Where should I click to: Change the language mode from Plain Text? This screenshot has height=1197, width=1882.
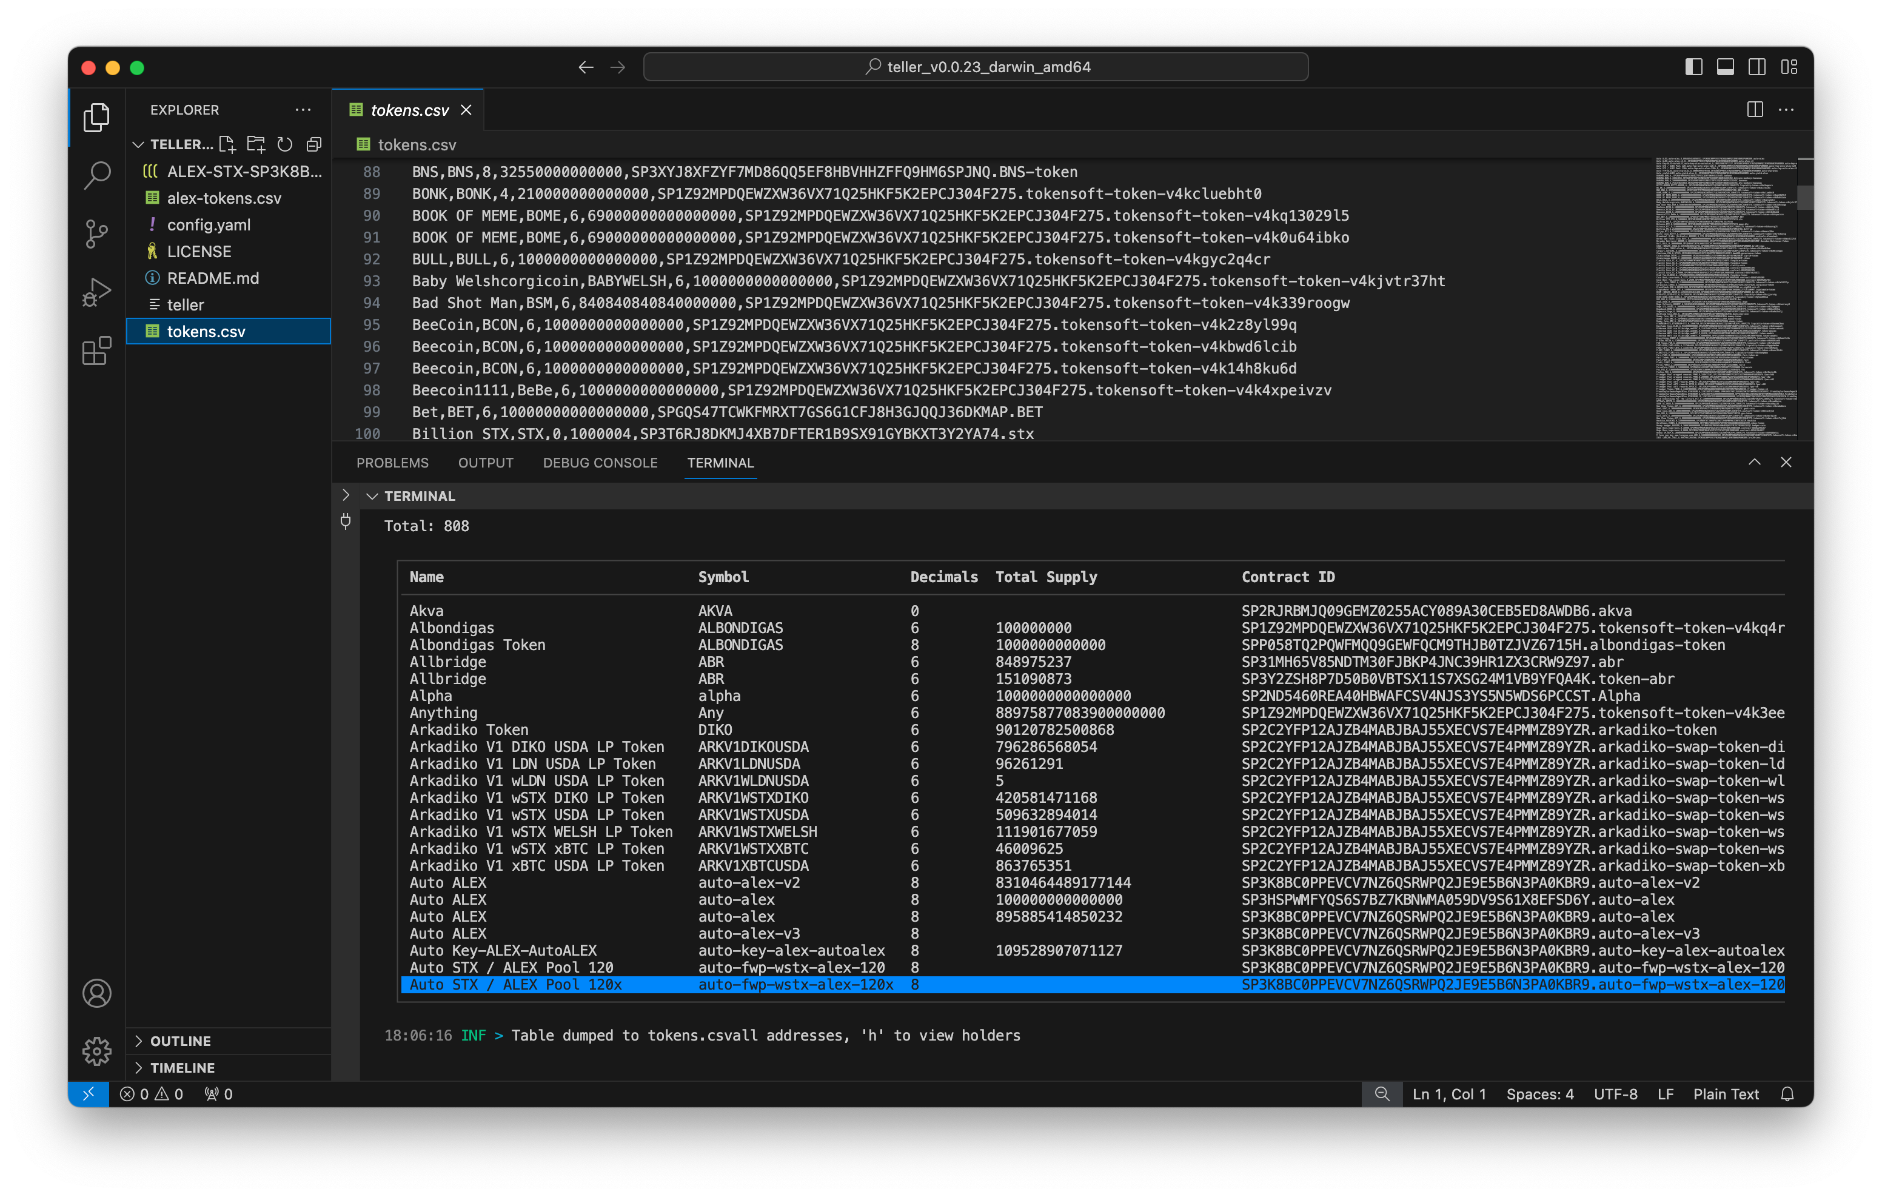[1726, 1094]
